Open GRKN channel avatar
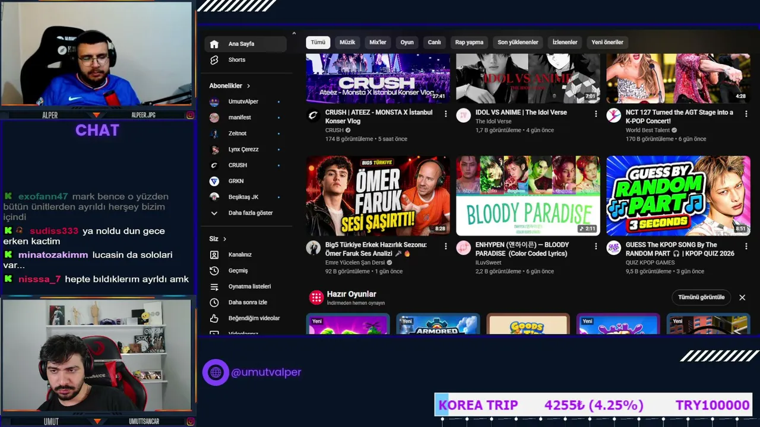 click(x=214, y=181)
